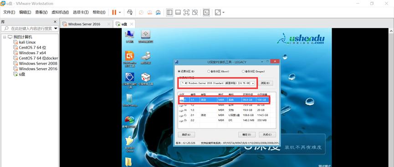Select the H: 1:3 20 GB partition row
Screen dimensions: 394x167
coord(224,110)
